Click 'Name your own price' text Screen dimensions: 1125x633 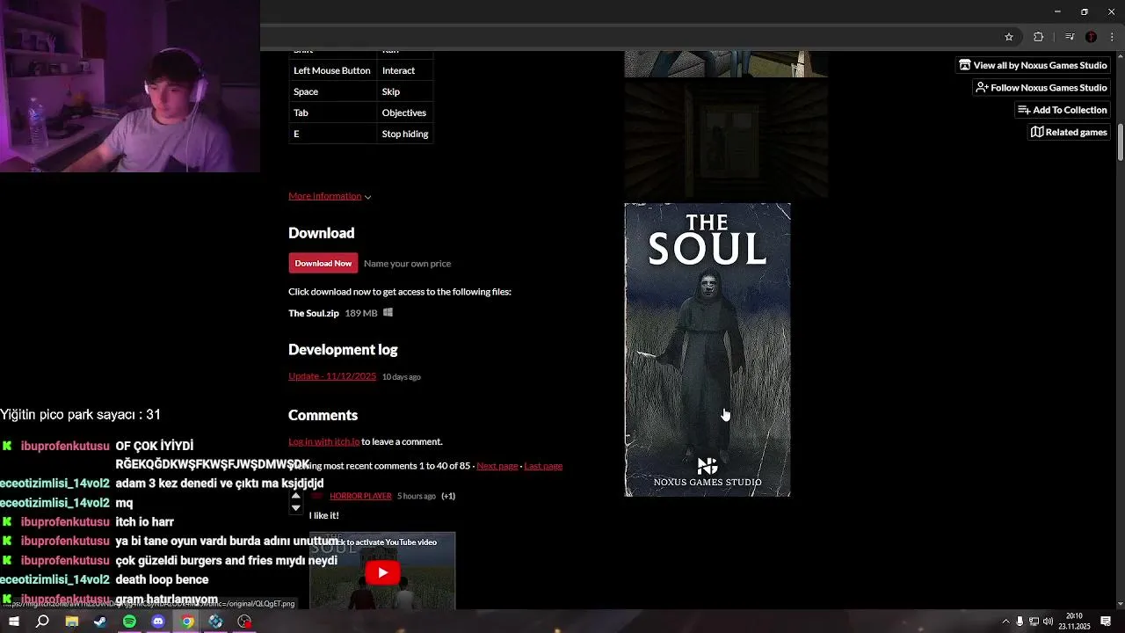point(407,263)
